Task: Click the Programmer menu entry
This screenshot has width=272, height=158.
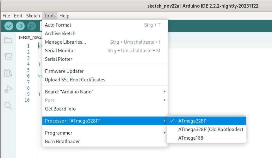Action: pyautogui.click(x=105, y=133)
